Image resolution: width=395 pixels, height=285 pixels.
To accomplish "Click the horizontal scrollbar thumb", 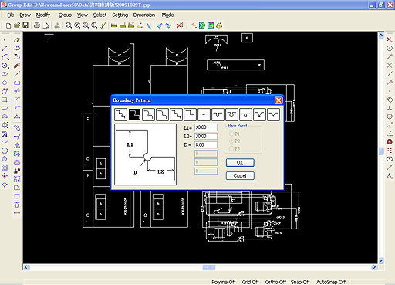I will [x=209, y=267].
